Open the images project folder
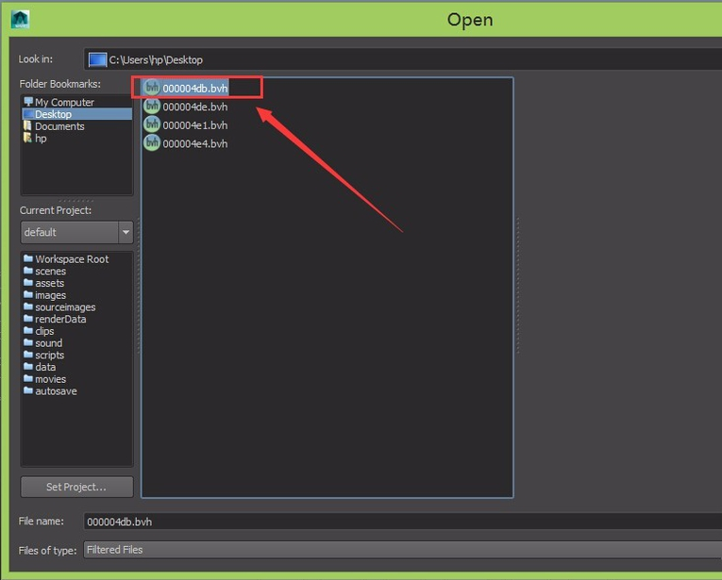Screen dimensions: 722x580 coord(50,295)
